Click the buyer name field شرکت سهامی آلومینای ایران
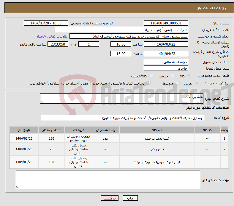234x206 pixels. pos(121,30)
